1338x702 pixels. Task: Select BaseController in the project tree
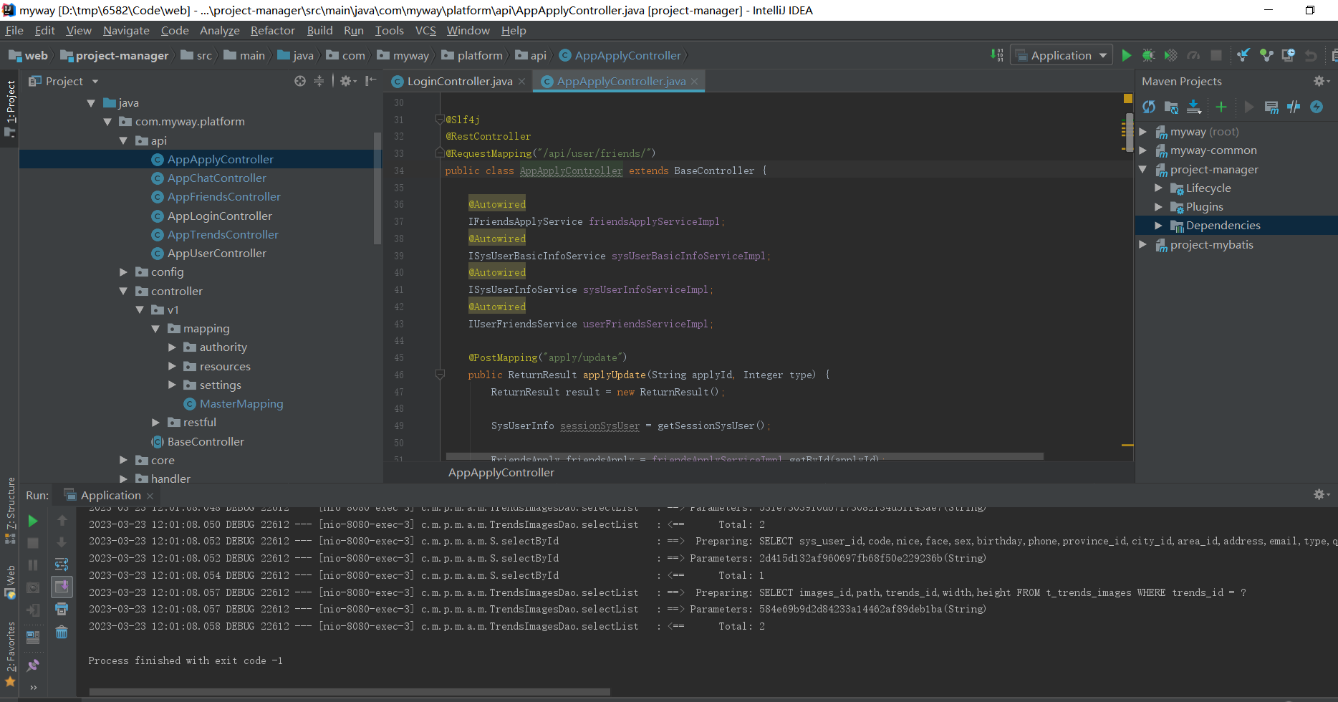pyautogui.click(x=206, y=442)
